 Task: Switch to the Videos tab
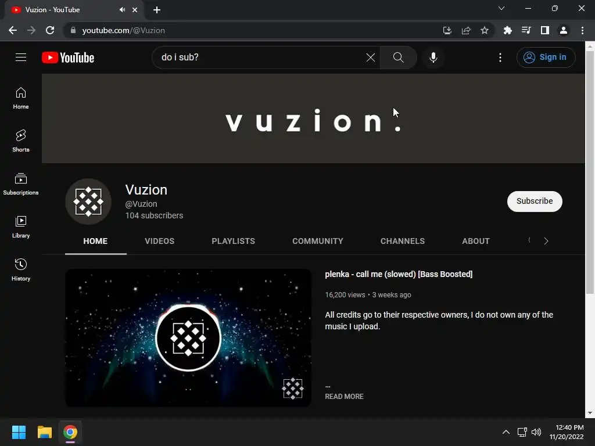(x=159, y=241)
